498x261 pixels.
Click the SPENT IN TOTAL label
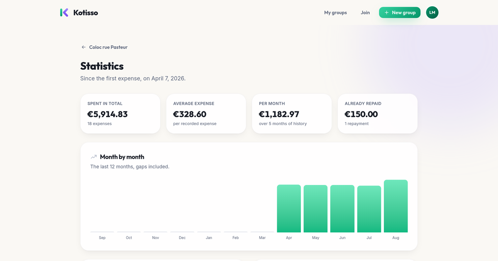coord(105,103)
